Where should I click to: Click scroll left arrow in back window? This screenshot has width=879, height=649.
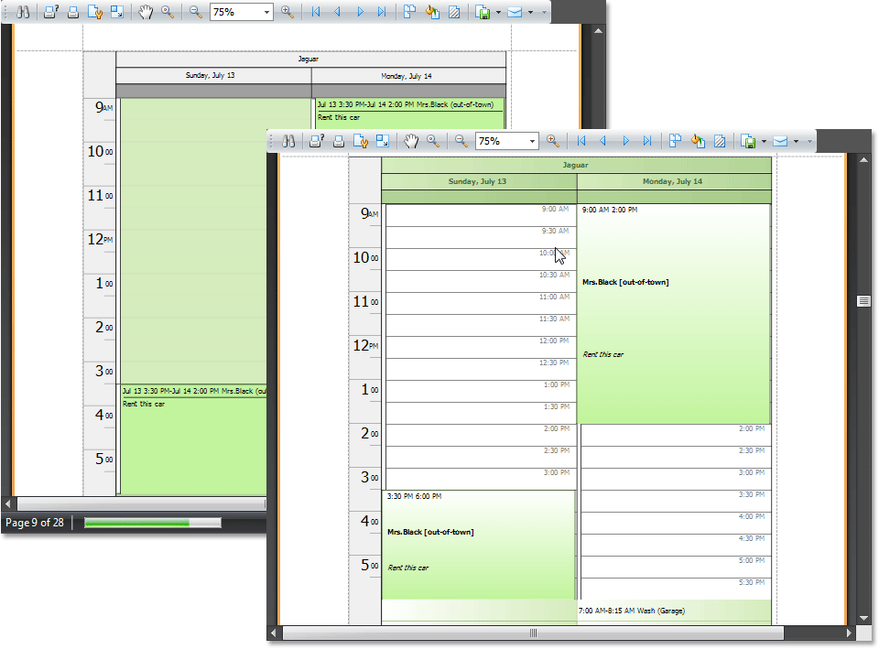click(x=8, y=503)
